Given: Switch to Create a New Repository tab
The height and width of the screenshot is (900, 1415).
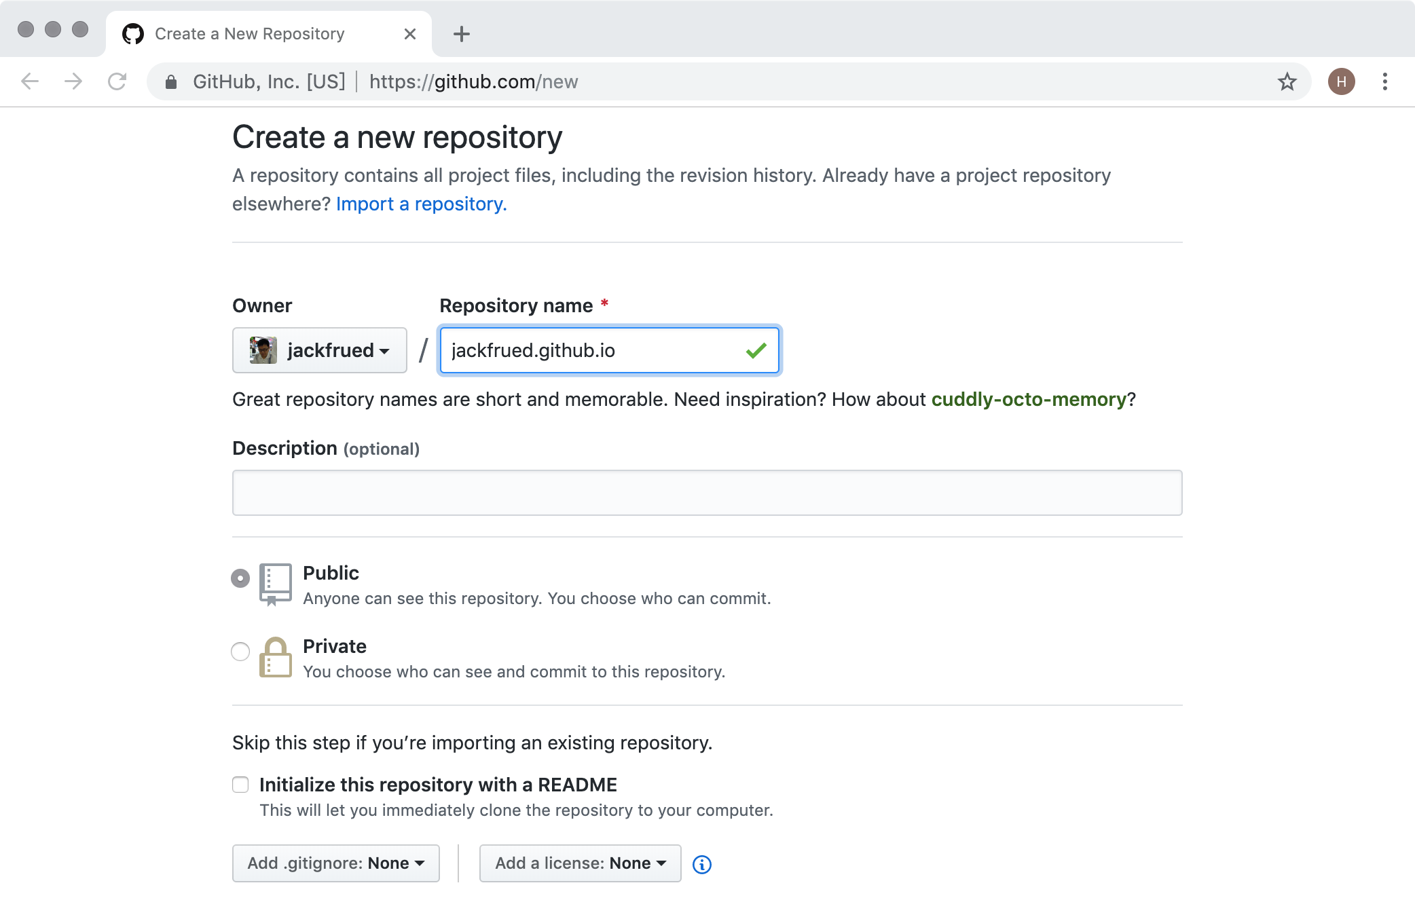Looking at the screenshot, I should point(249,34).
